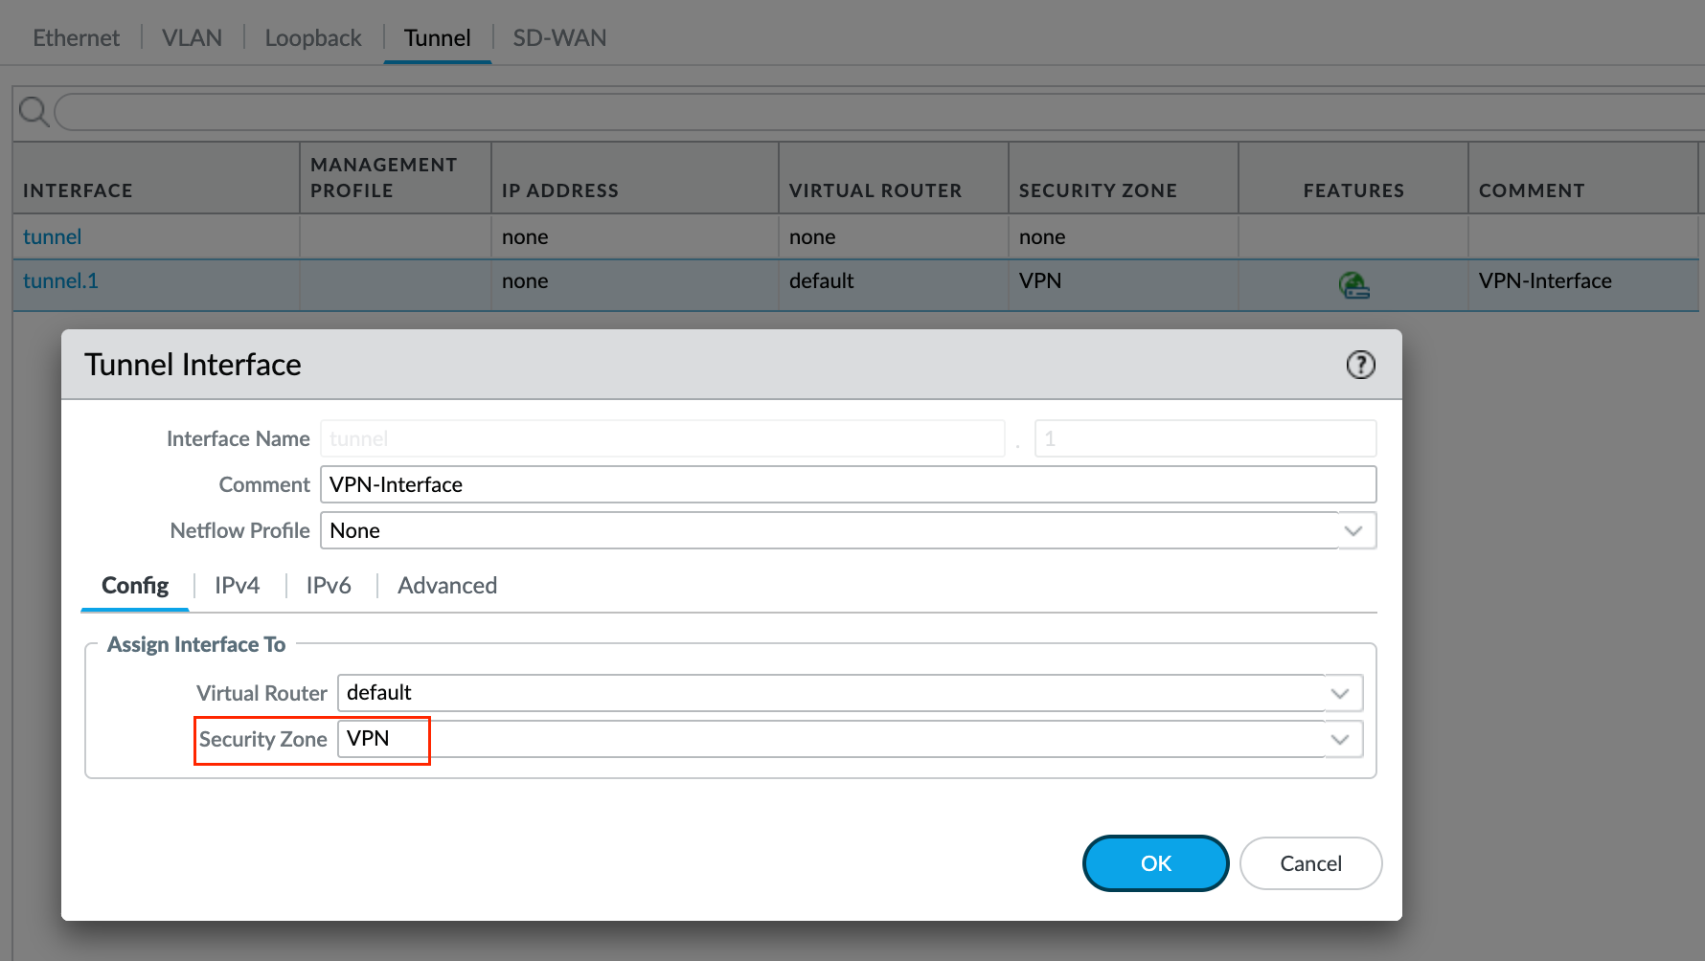Switch to the Ethernet tab
Image resolution: width=1705 pixels, height=961 pixels.
76,37
